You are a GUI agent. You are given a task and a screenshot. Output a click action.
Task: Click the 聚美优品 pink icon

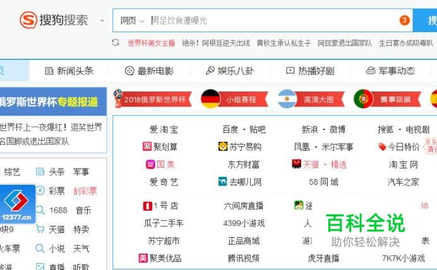coord(143,258)
